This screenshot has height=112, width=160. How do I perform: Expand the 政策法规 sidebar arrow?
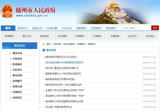click(x=11, y=87)
